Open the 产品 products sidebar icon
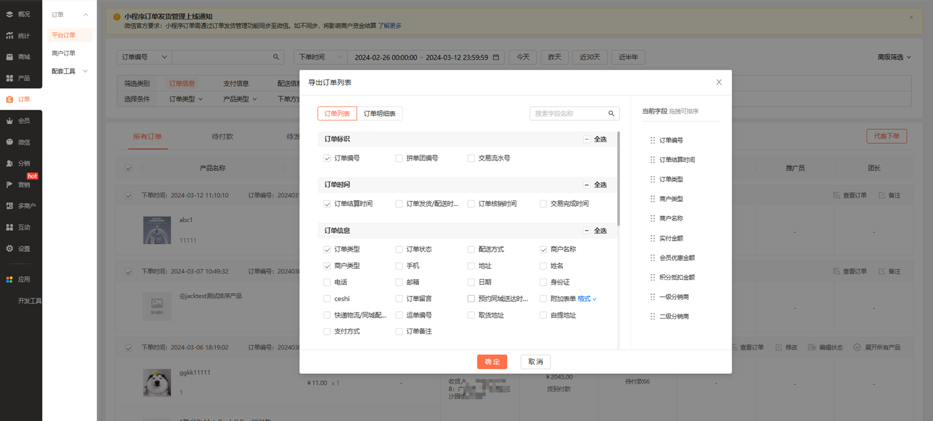The image size is (933, 421). (9, 78)
